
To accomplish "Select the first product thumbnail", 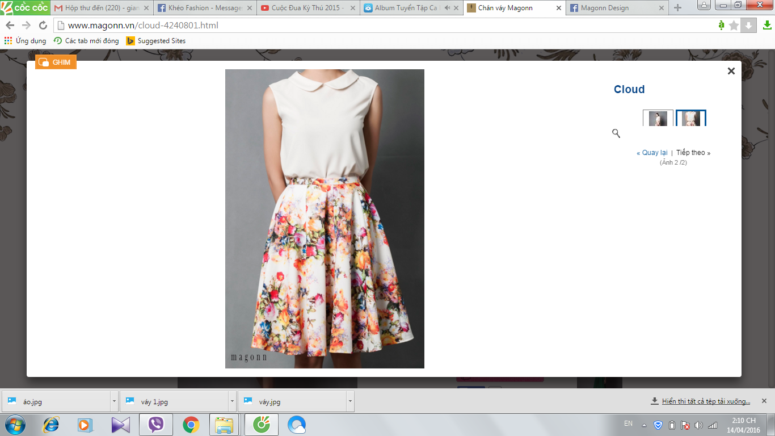I will (658, 118).
